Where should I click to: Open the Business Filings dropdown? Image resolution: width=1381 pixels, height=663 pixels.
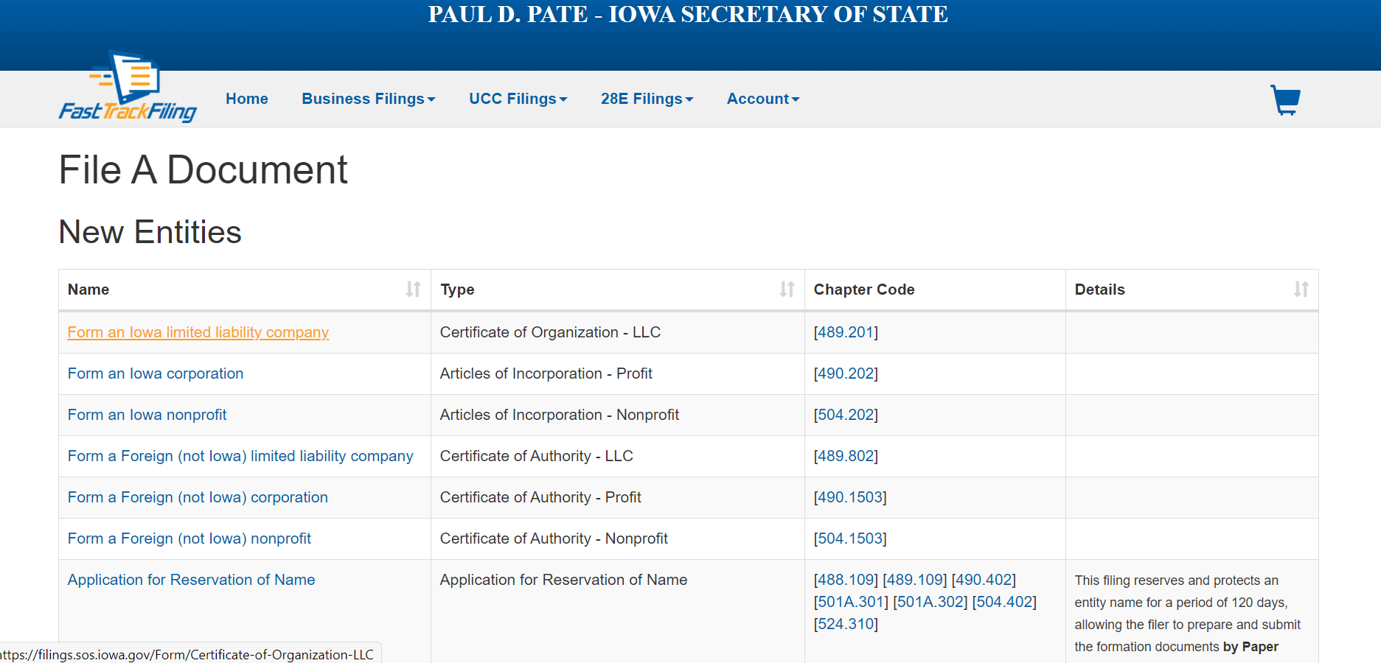click(x=368, y=98)
